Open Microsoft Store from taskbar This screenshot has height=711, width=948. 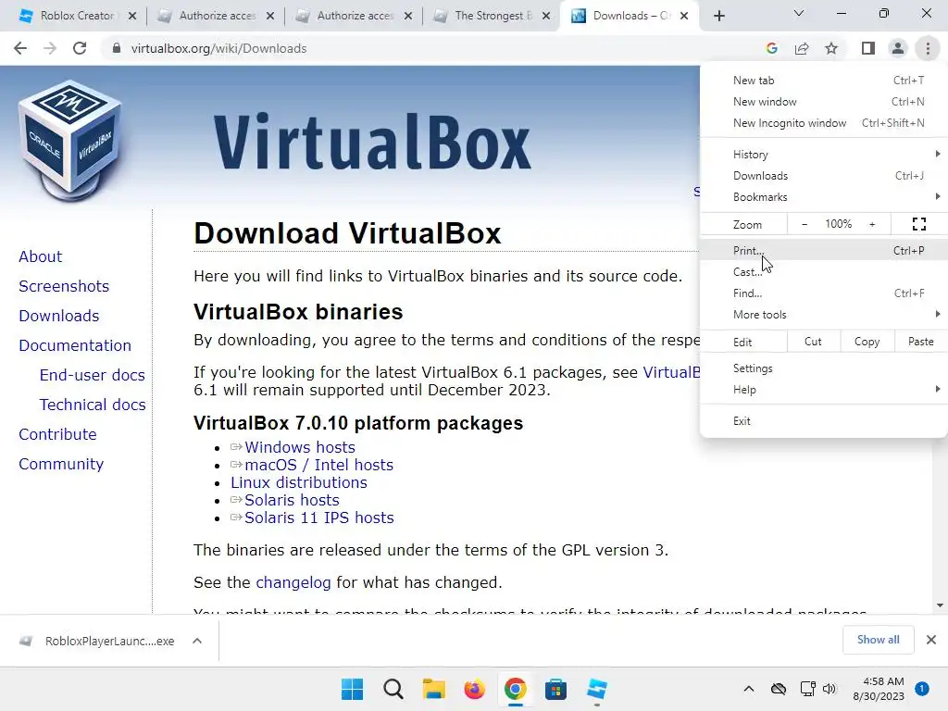coord(555,689)
